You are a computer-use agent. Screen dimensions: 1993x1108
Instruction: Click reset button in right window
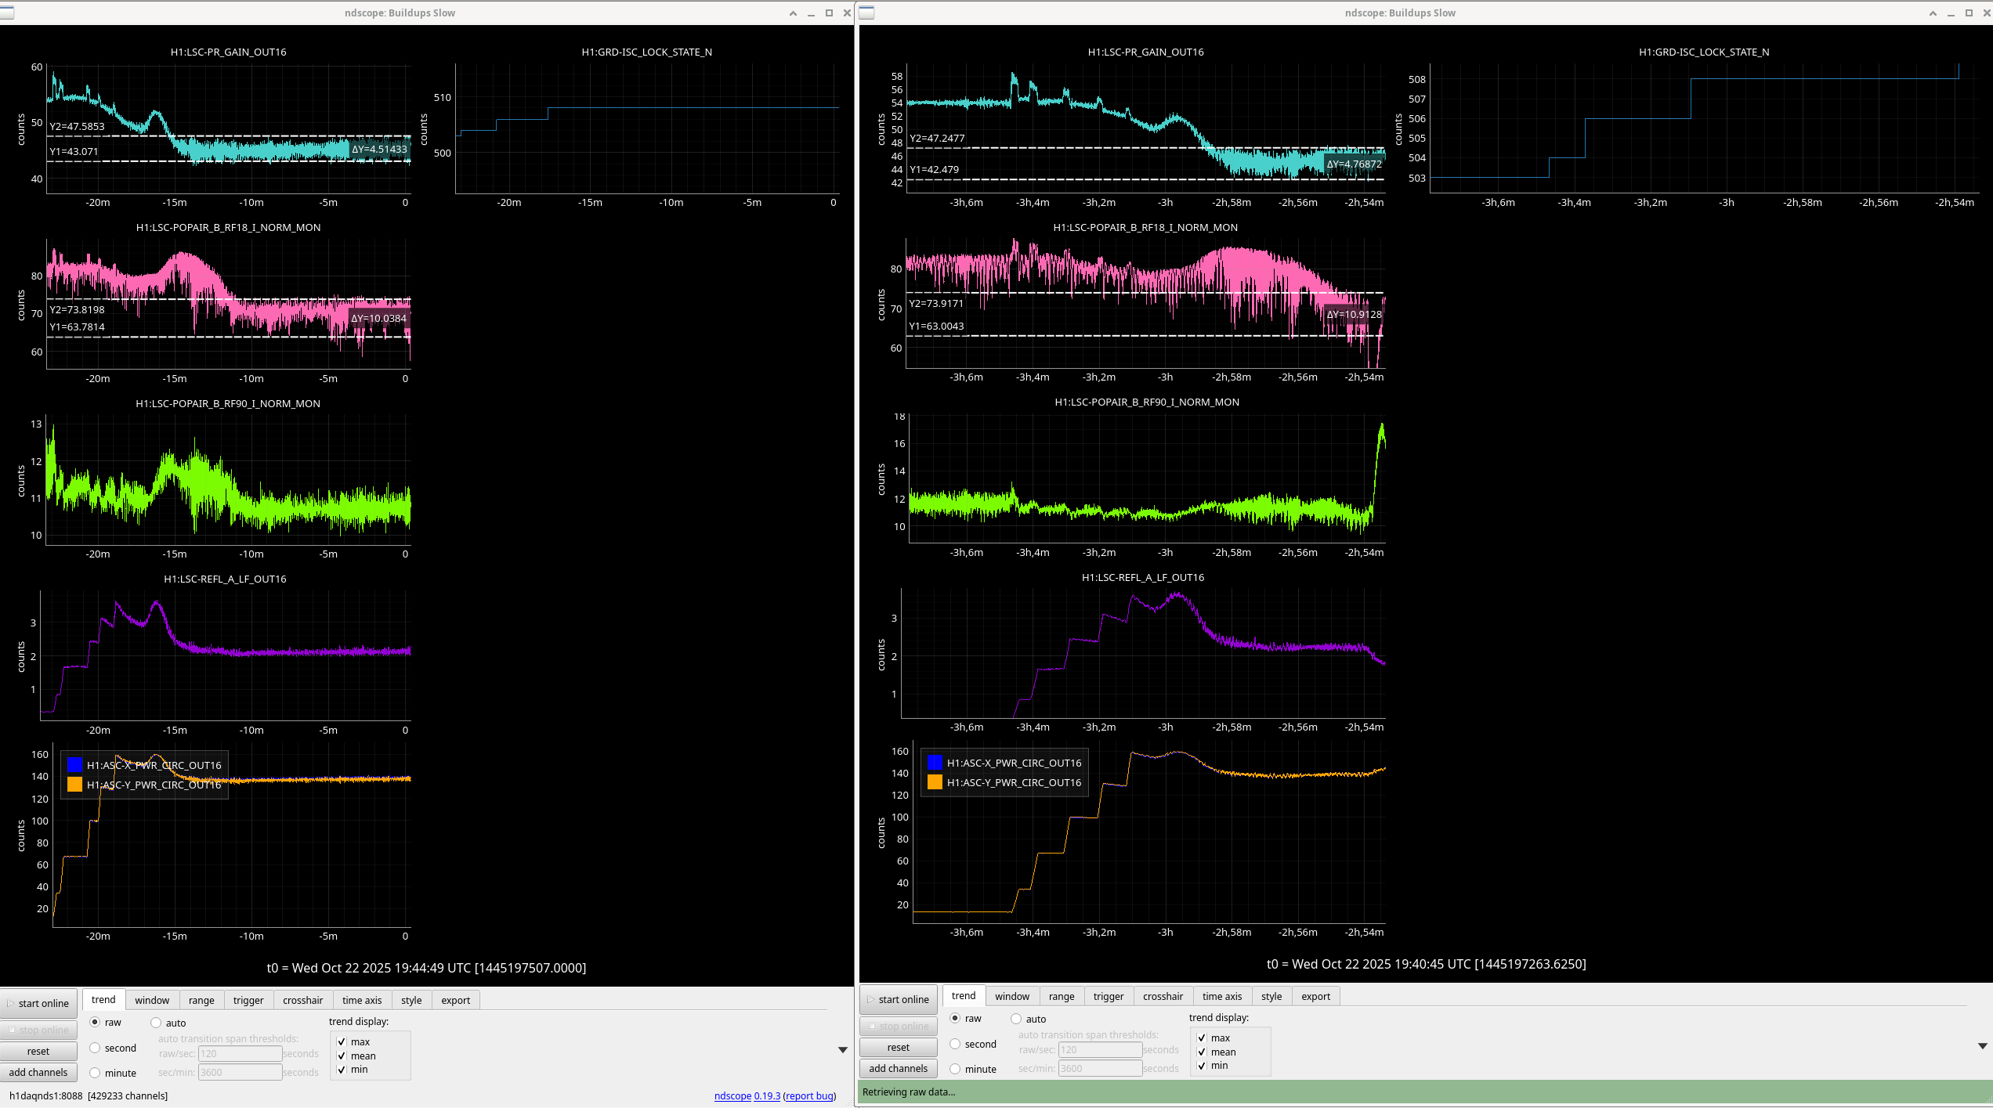pos(898,1047)
